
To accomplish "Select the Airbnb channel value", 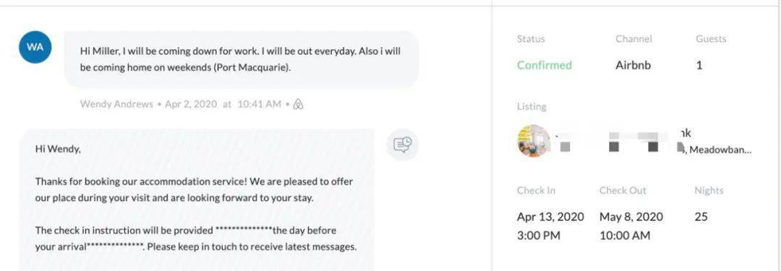I will click(x=633, y=65).
